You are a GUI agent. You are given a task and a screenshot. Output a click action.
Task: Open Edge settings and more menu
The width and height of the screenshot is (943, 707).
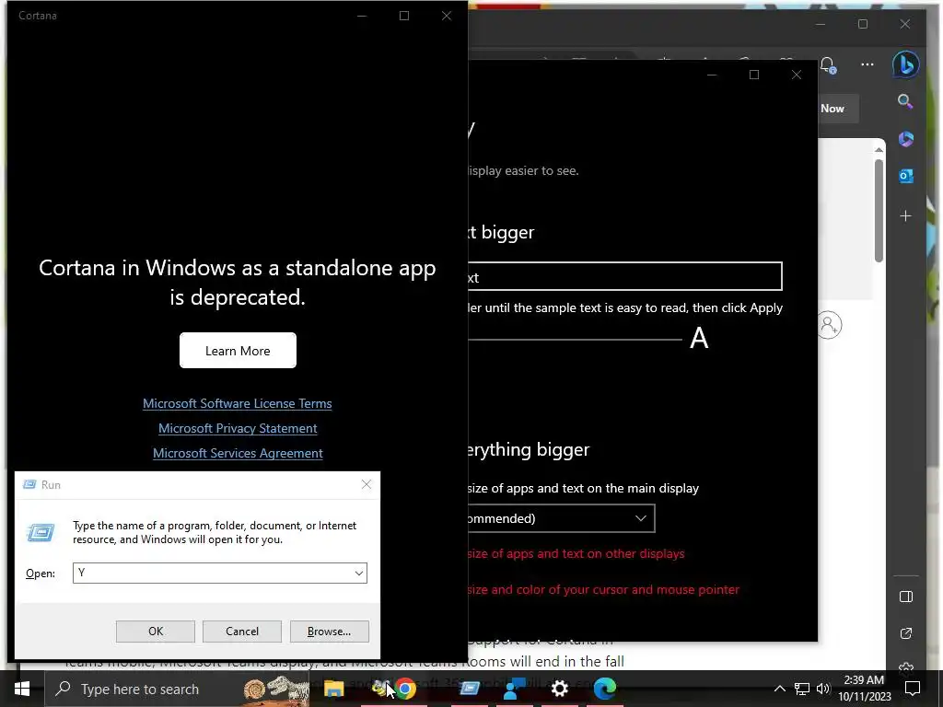(x=867, y=64)
